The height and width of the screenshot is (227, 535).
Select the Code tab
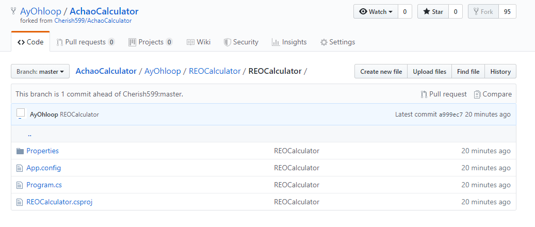pyautogui.click(x=30, y=42)
